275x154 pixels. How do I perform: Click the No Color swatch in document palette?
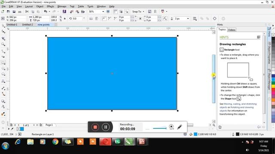tap(18, 129)
